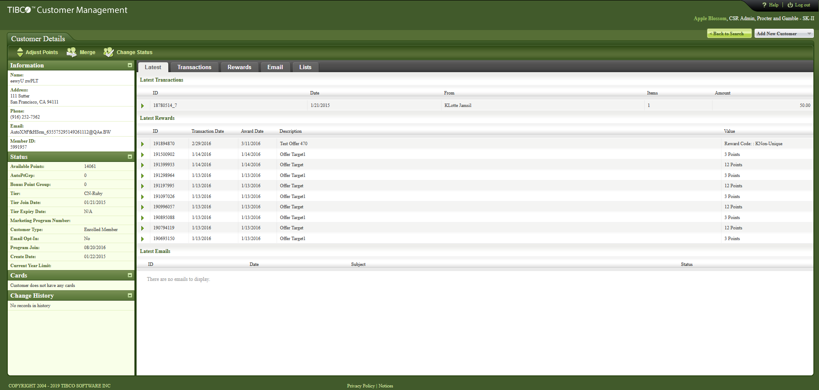
Task: Click the Log out link
Action: point(802,5)
